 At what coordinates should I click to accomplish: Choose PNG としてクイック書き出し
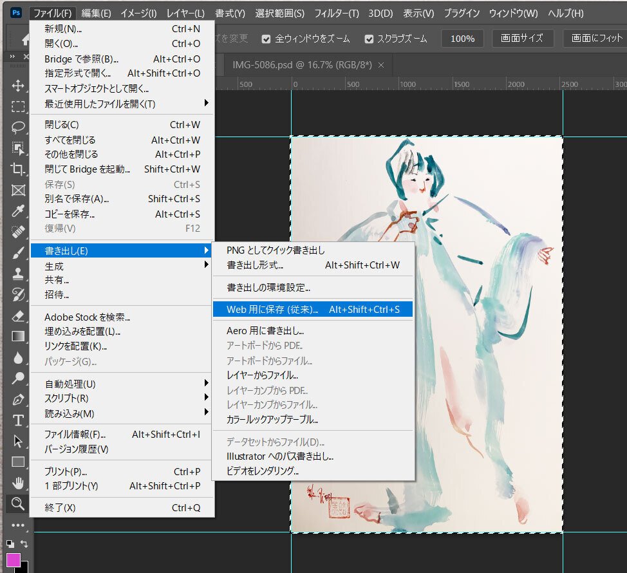coord(313,250)
